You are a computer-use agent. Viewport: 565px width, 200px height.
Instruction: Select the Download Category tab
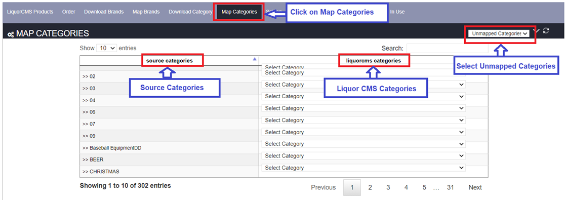[x=190, y=12]
